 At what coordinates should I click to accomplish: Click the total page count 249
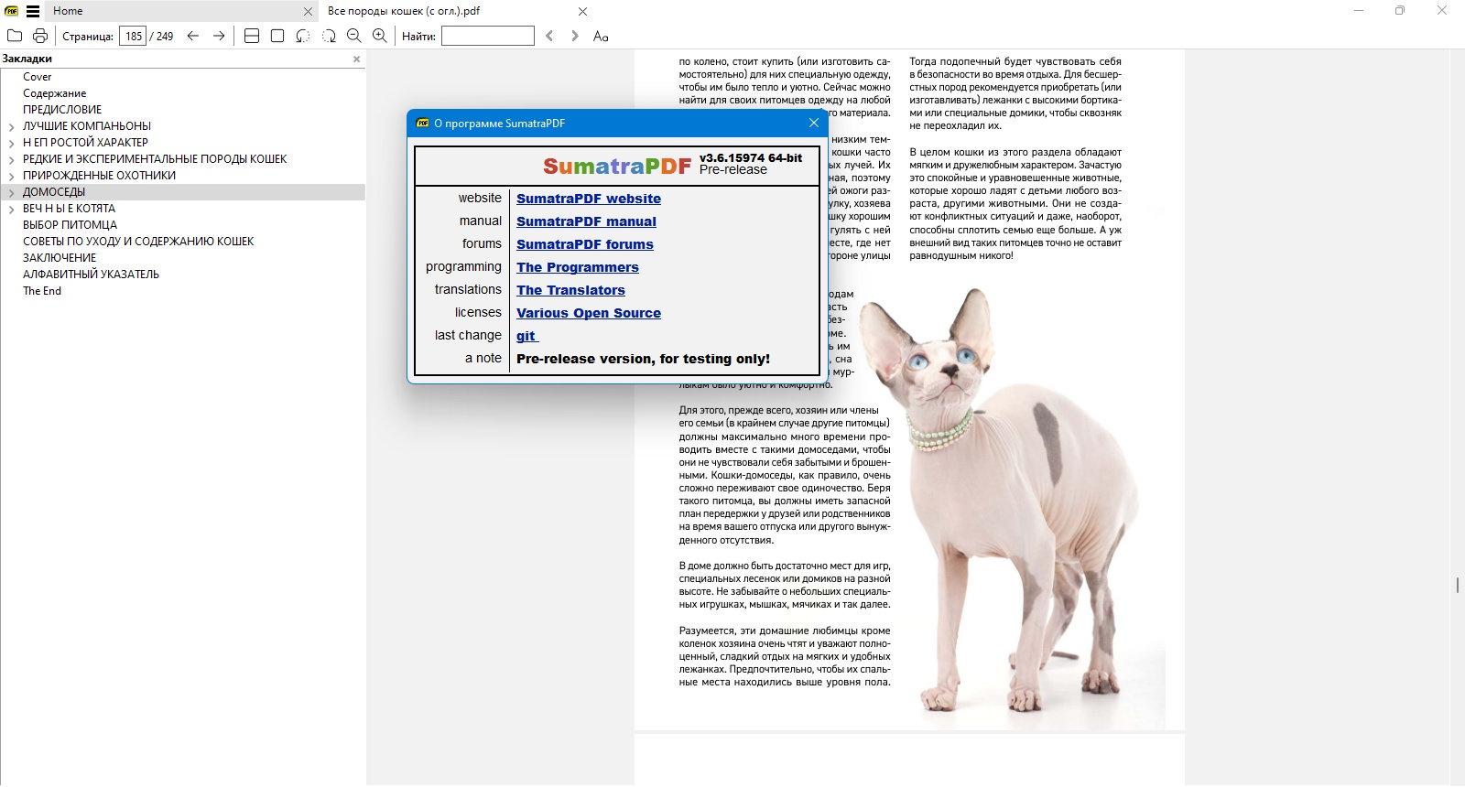[x=165, y=37]
